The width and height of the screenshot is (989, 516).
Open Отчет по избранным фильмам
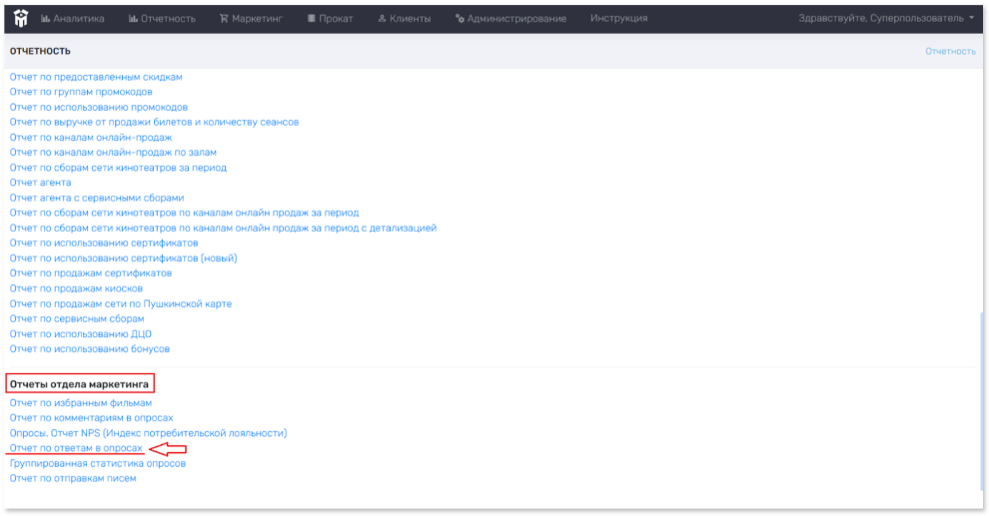pyautogui.click(x=80, y=403)
